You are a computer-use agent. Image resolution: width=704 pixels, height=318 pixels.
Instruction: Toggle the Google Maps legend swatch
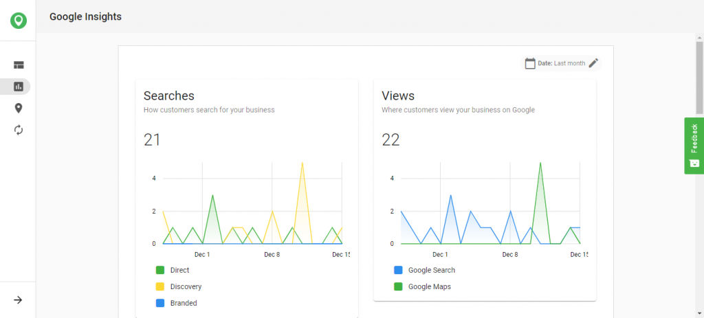click(398, 286)
